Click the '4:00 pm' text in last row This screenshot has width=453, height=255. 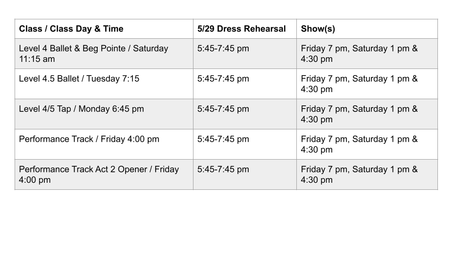pos(34,180)
